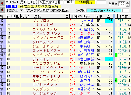Sort by the ZI column header
The image size is (131, 95).
click(109, 16)
